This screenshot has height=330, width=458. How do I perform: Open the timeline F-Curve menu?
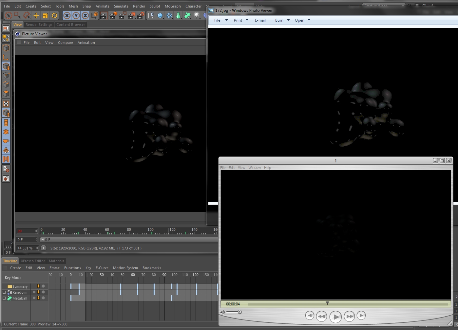(102, 268)
